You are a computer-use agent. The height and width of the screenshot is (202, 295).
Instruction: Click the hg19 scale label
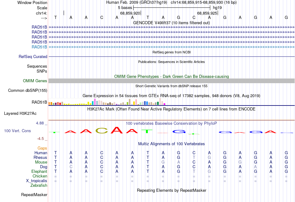click(217, 8)
